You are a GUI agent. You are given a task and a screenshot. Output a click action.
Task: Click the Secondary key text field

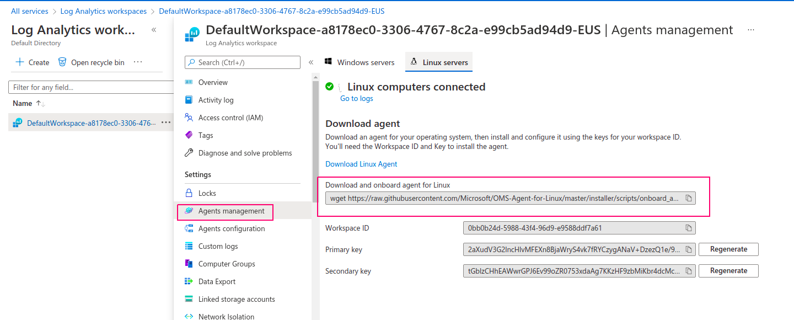point(580,271)
